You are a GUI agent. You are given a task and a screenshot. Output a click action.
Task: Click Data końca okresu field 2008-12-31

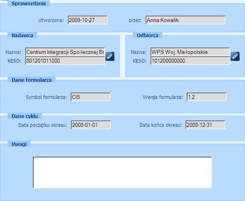click(x=206, y=125)
